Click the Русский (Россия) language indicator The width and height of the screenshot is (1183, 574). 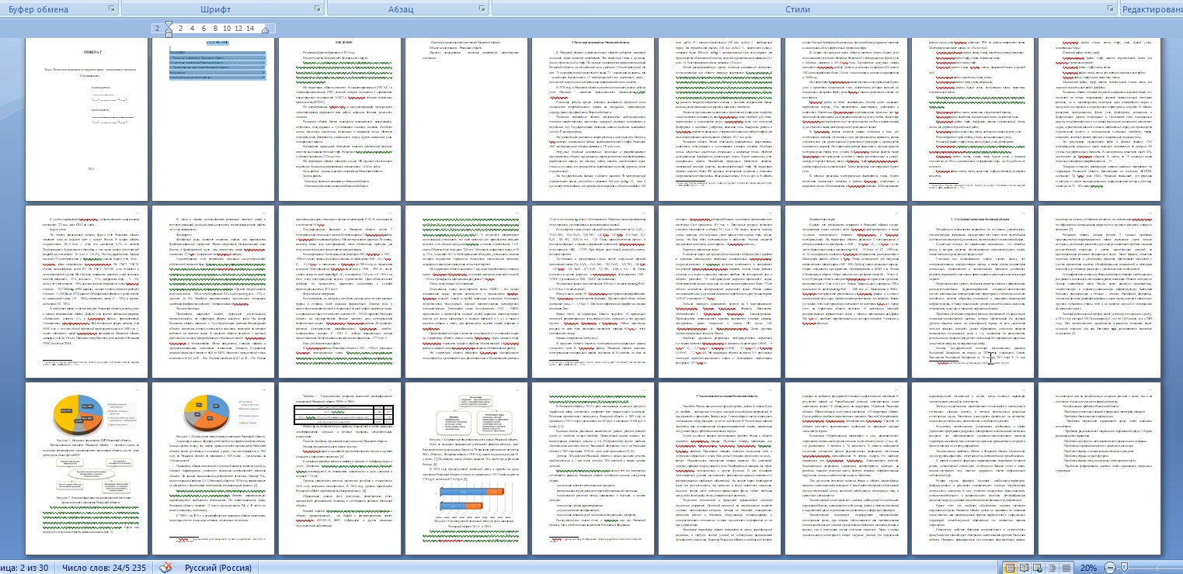pyautogui.click(x=224, y=568)
